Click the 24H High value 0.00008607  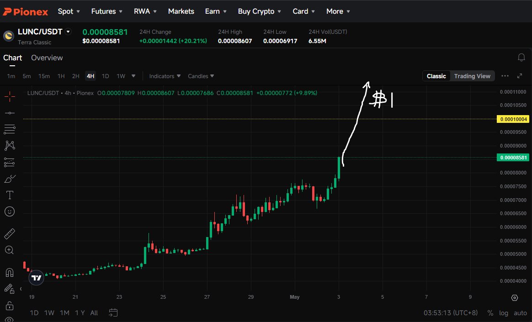pyautogui.click(x=235, y=41)
